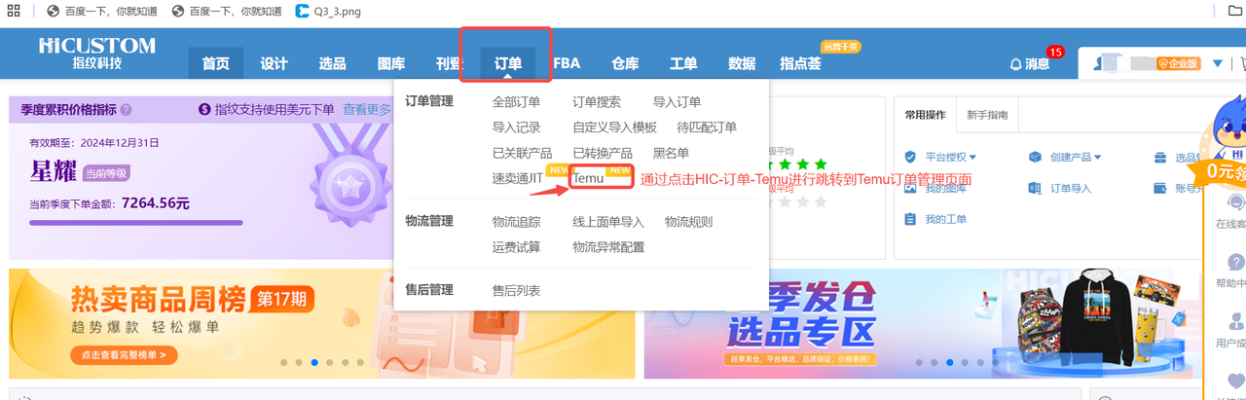Open the browser apps grid icon
This screenshot has height=400, width=1246.
coord(14,12)
